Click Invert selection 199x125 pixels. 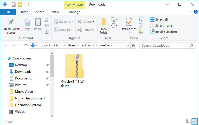[x=164, y=32]
